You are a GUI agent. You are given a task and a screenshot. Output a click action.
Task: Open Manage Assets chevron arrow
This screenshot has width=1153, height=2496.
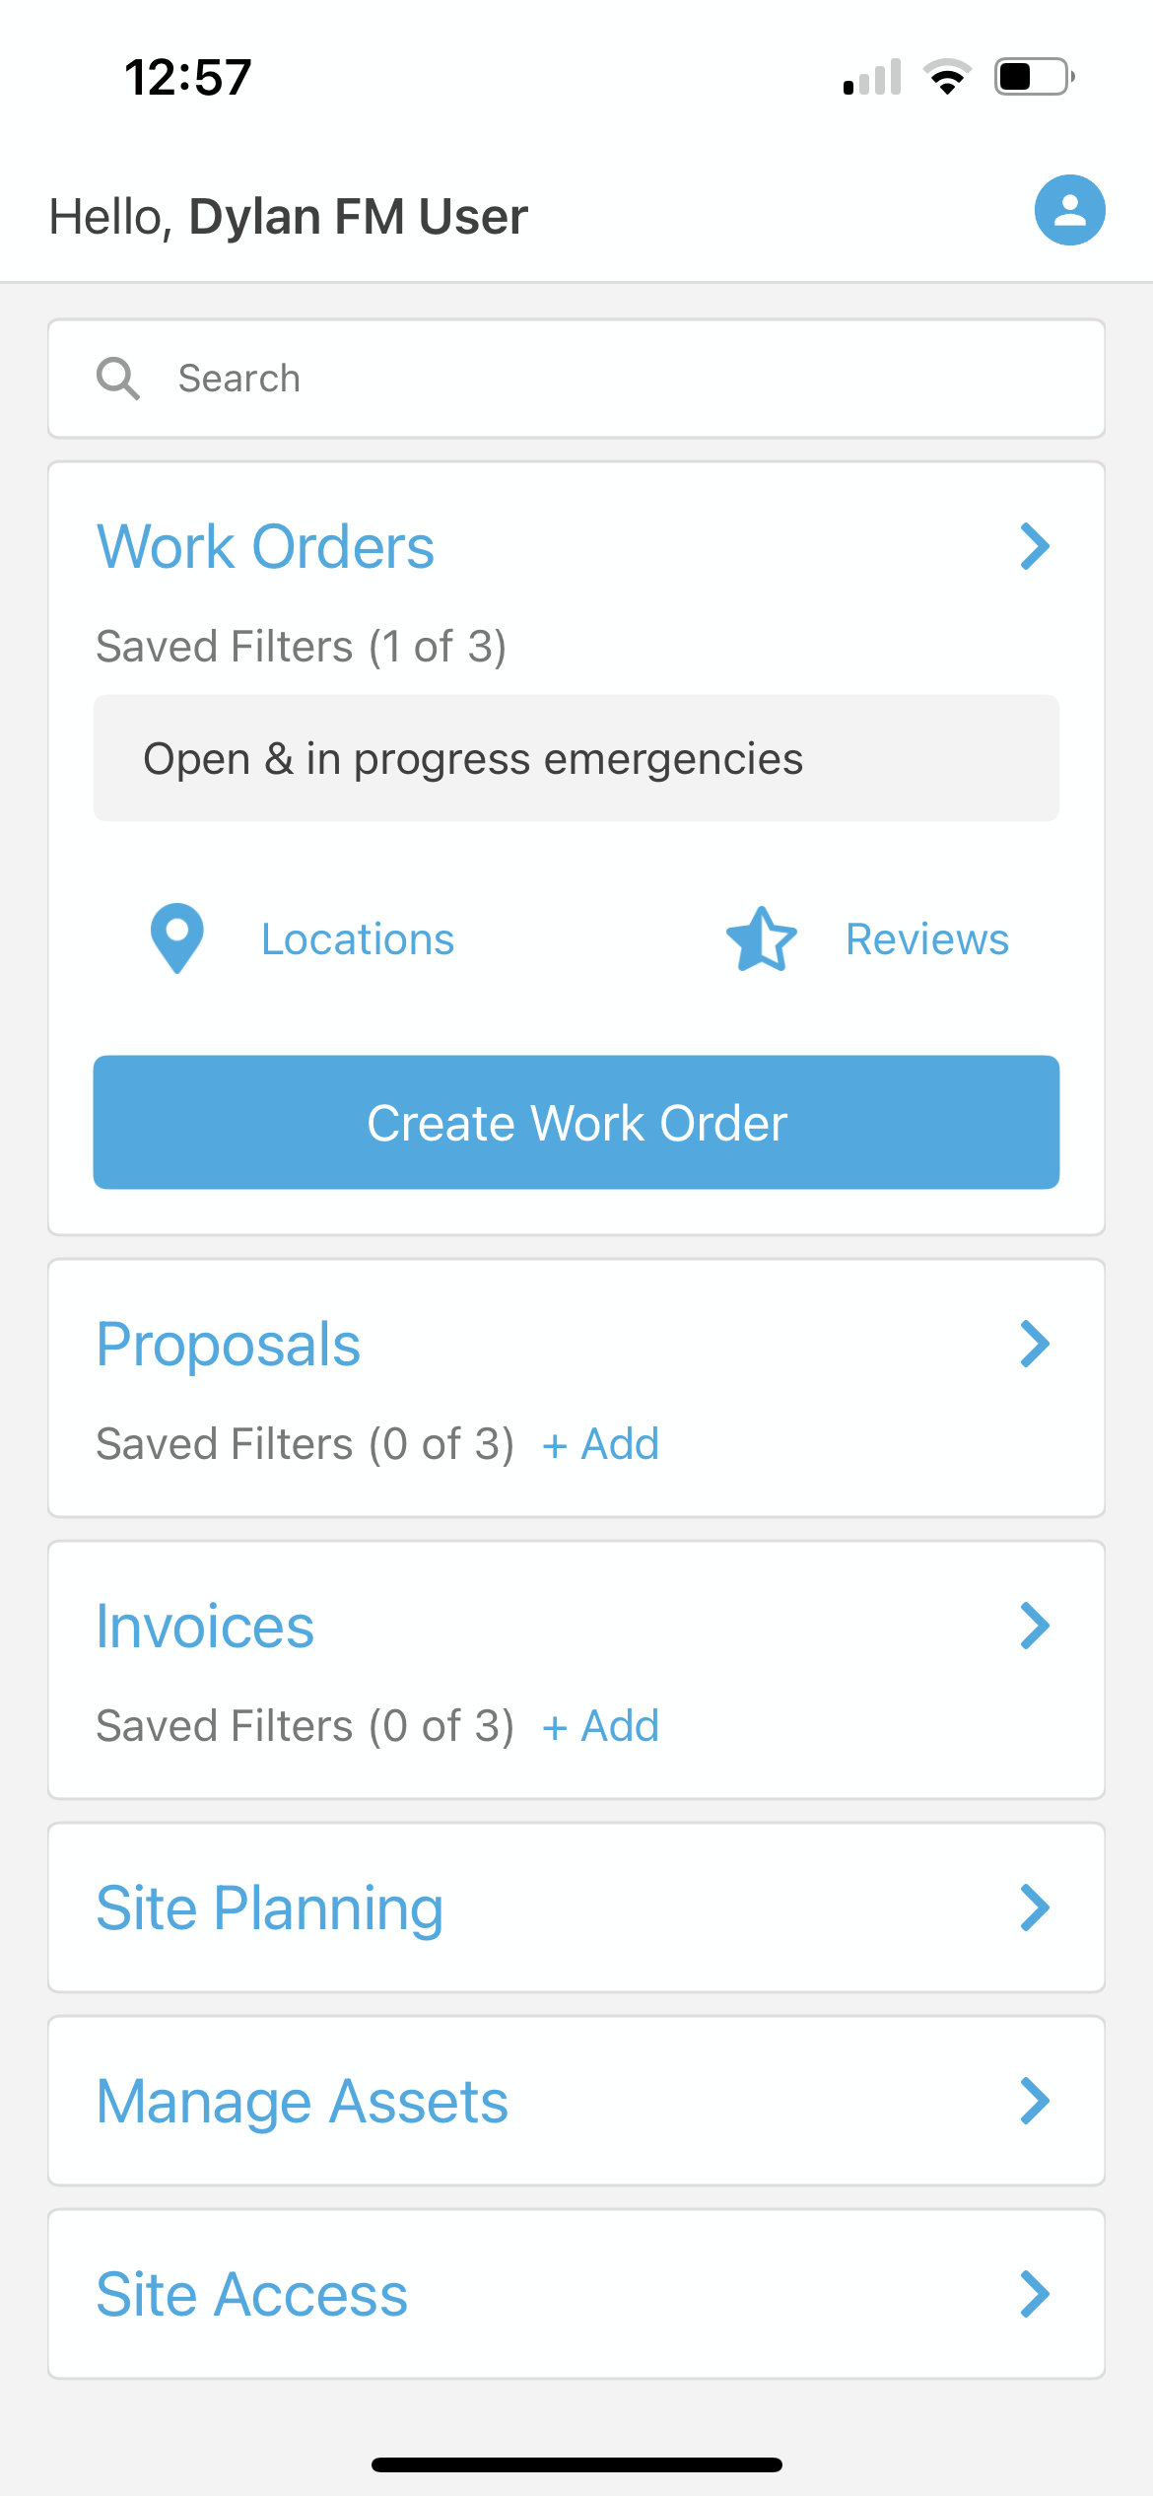click(1035, 2101)
